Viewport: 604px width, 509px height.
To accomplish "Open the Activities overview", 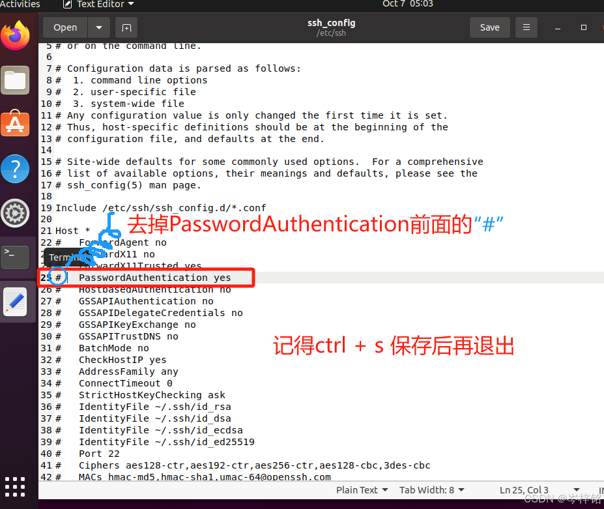I will coord(20,5).
